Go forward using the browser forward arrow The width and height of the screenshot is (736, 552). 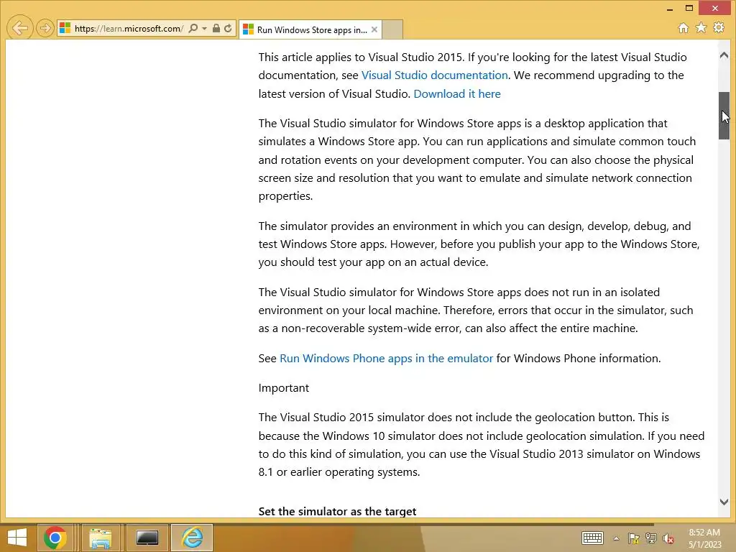(x=45, y=28)
